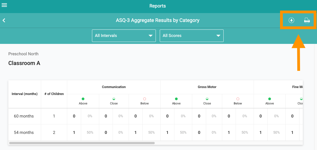Select the # of Children column header

click(x=54, y=94)
